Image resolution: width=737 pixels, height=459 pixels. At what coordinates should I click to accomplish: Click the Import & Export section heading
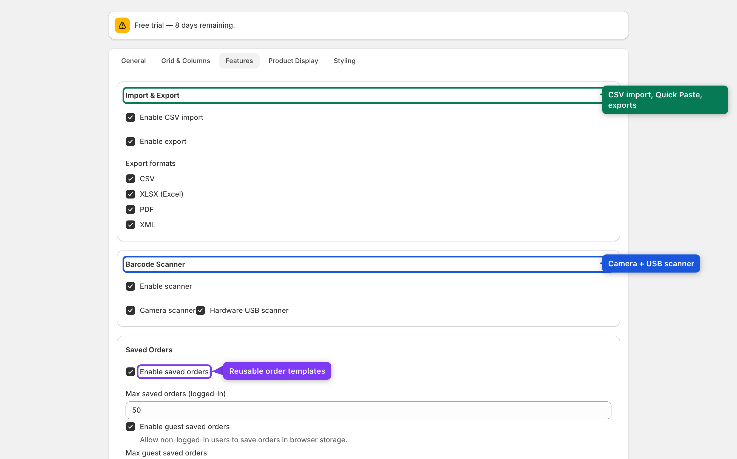152,95
